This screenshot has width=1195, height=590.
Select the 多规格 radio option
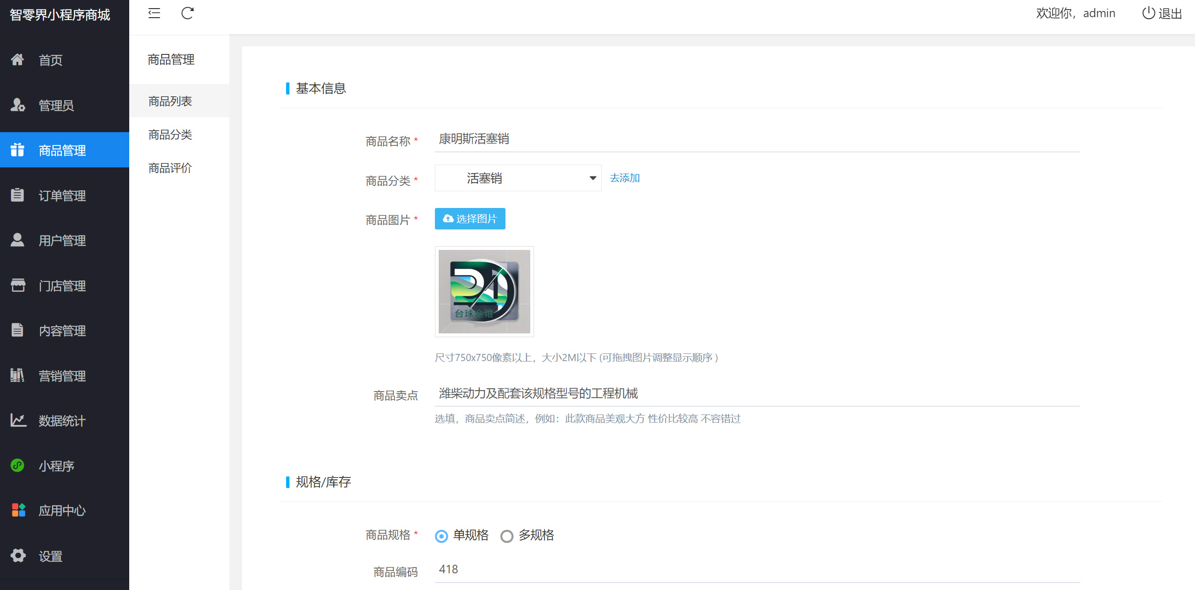pos(507,536)
